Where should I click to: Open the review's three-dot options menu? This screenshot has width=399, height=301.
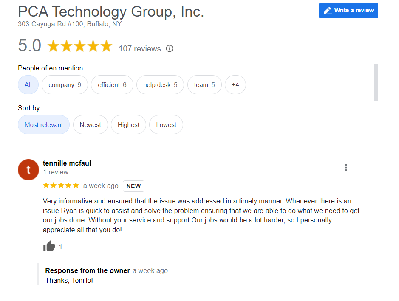(346, 168)
